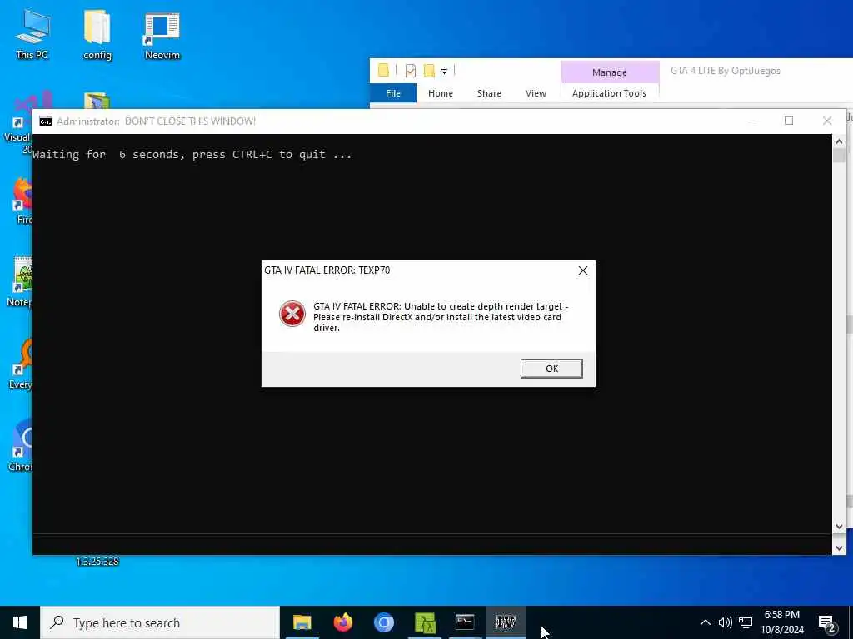The image size is (853, 639).
Task: Click Explorer quick access new folder icon
Action: (429, 71)
